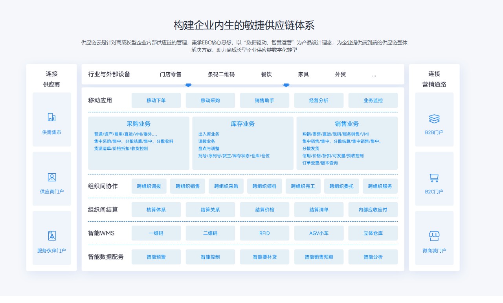Viewport: 503px width, 303px height.
Task: Click the B2B门户 layers icon
Action: (434, 119)
